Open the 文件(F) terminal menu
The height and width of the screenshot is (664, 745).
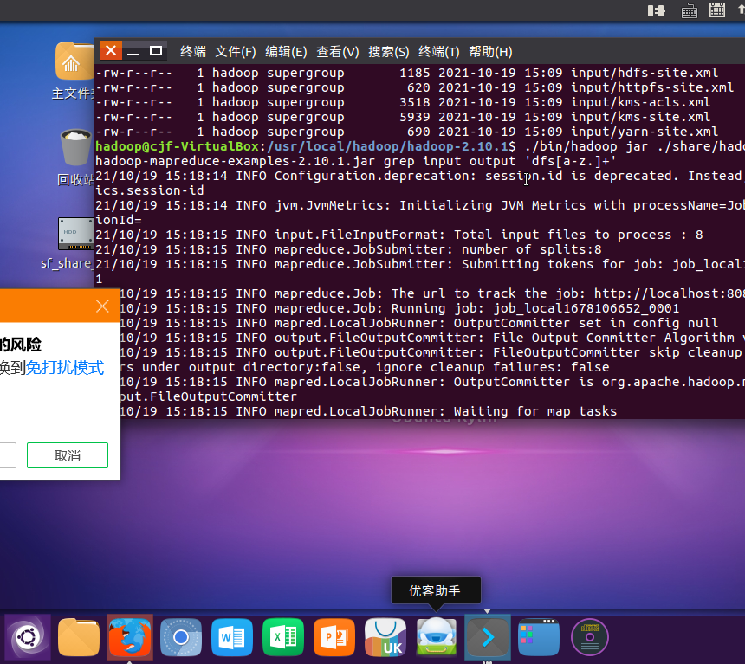[x=235, y=51]
